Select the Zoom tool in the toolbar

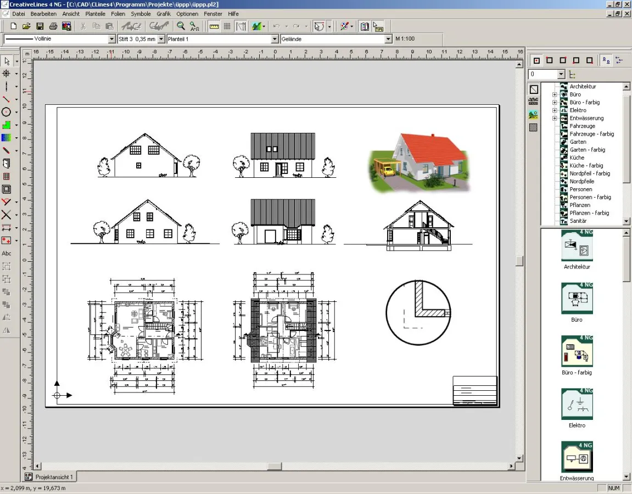coord(181,26)
